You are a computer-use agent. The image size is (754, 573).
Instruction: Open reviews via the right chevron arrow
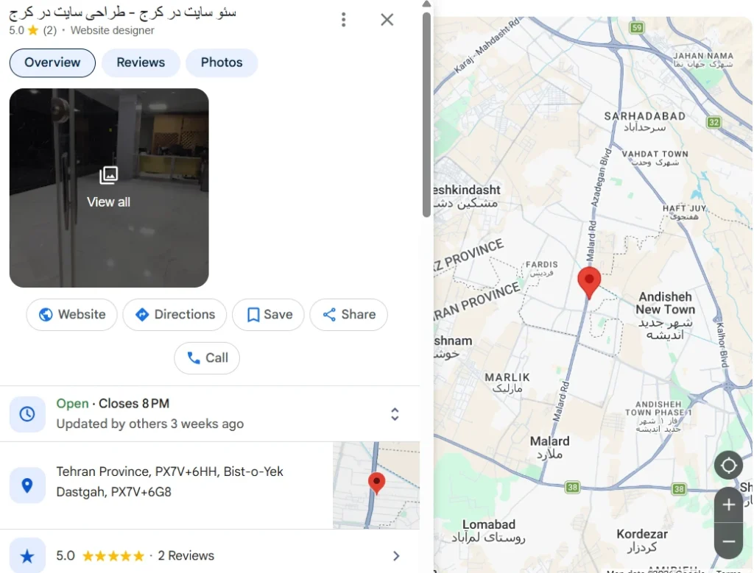395,556
